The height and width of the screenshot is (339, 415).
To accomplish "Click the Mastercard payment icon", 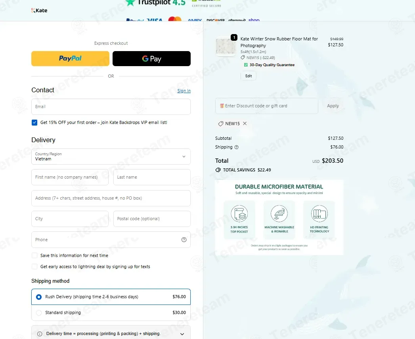I will click(x=175, y=19).
